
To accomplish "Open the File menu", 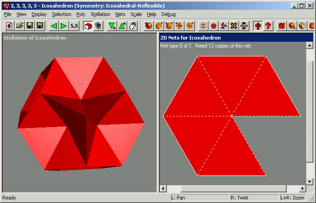I will coord(8,14).
